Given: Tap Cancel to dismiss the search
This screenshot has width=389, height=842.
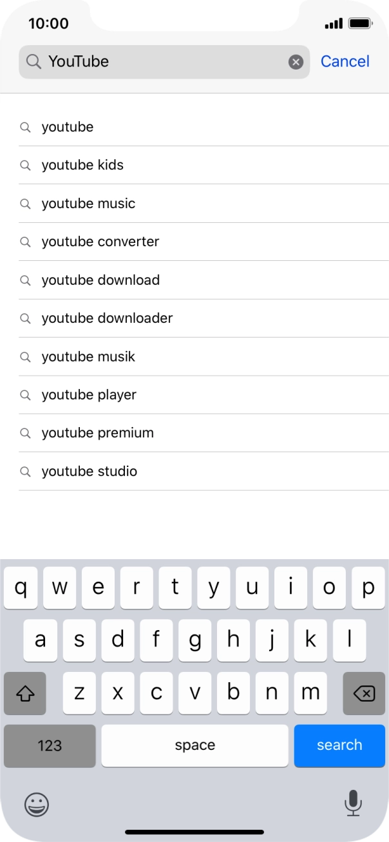Looking at the screenshot, I should click(345, 61).
